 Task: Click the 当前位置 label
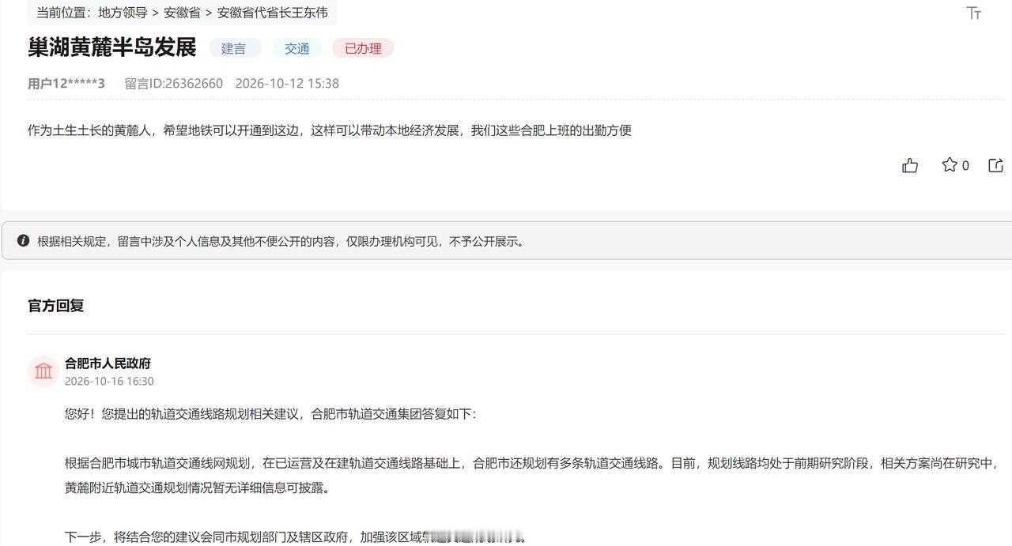pos(64,13)
